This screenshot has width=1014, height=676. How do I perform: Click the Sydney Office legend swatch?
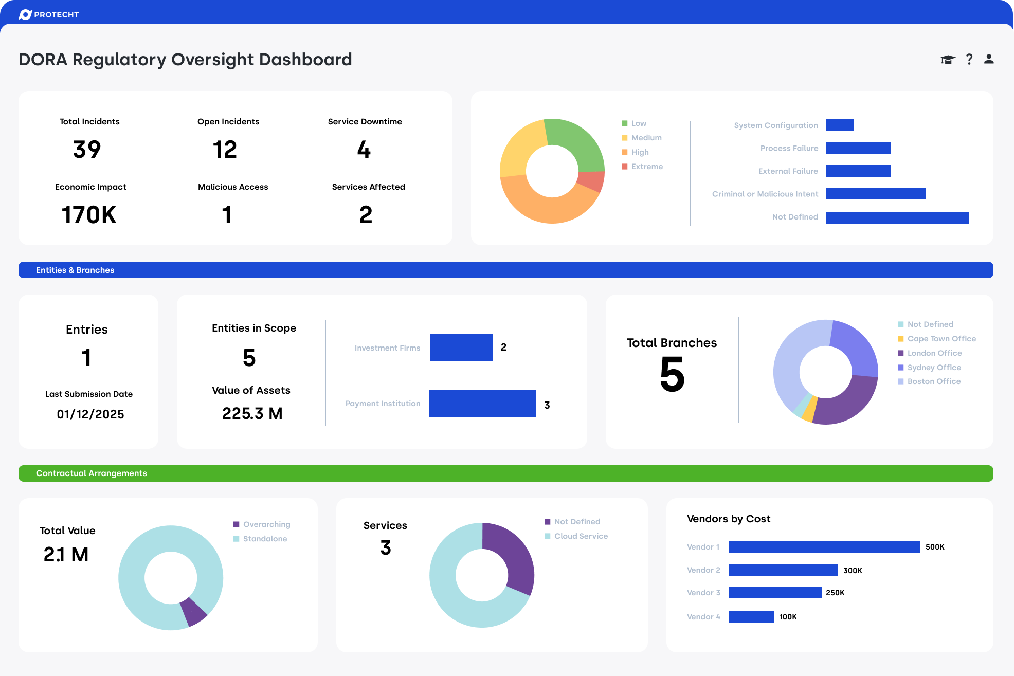[x=901, y=368]
